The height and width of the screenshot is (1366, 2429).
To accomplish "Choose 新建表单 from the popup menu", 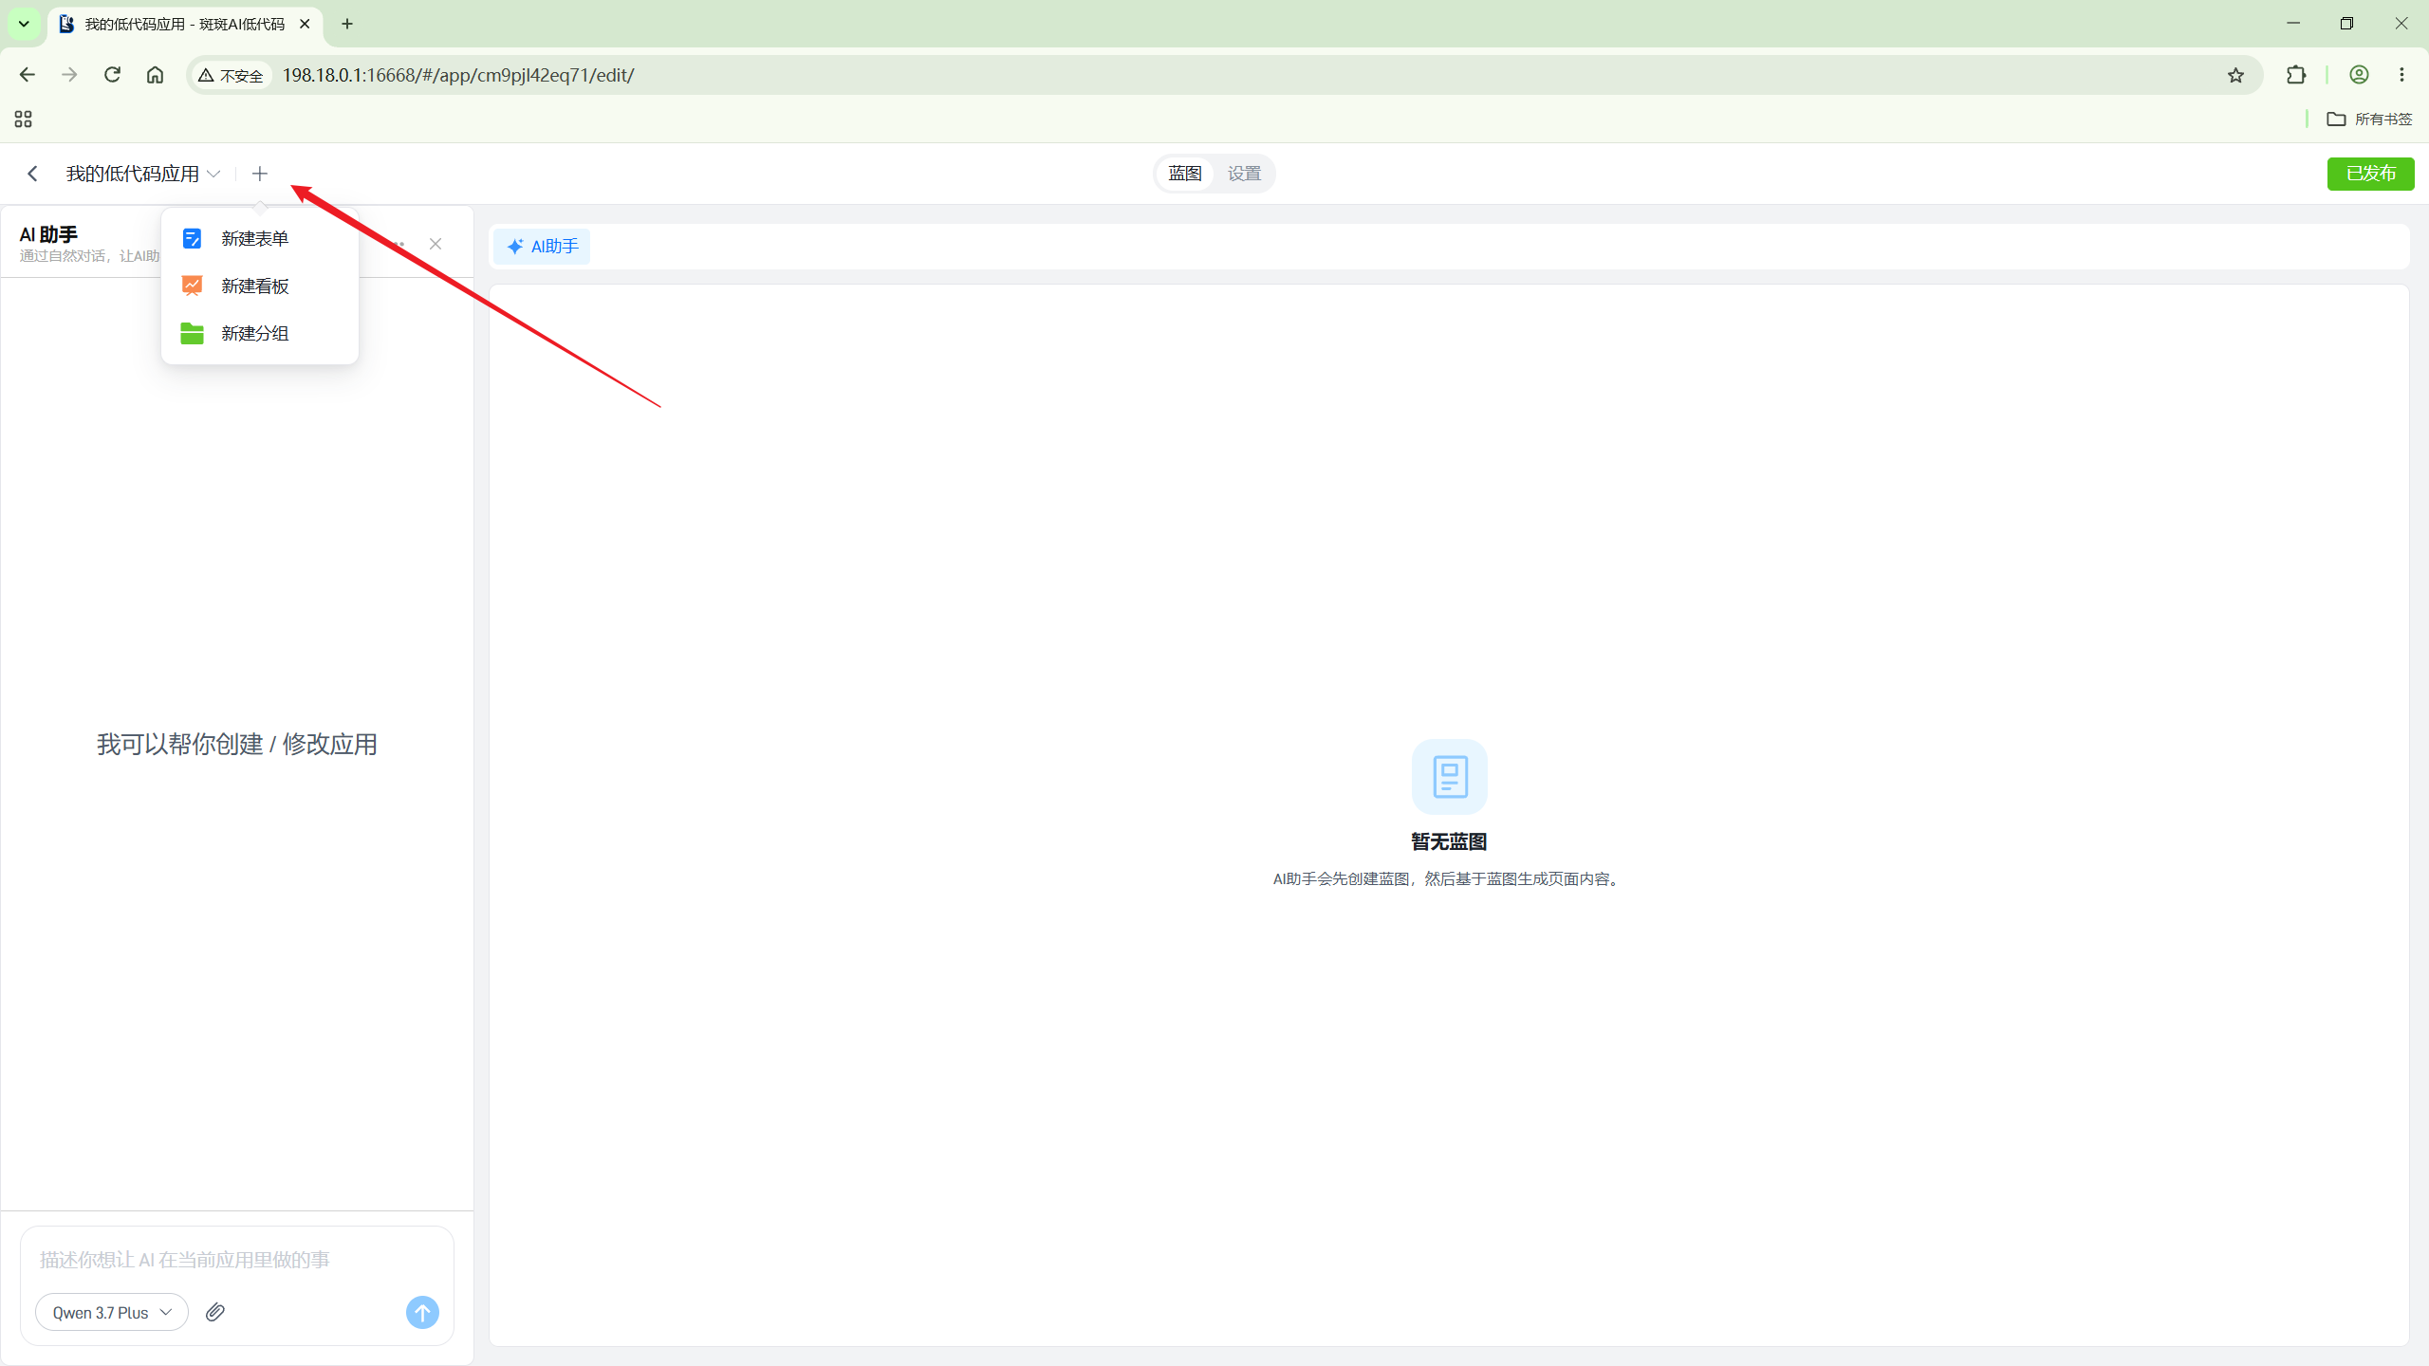I will pyautogui.click(x=260, y=239).
